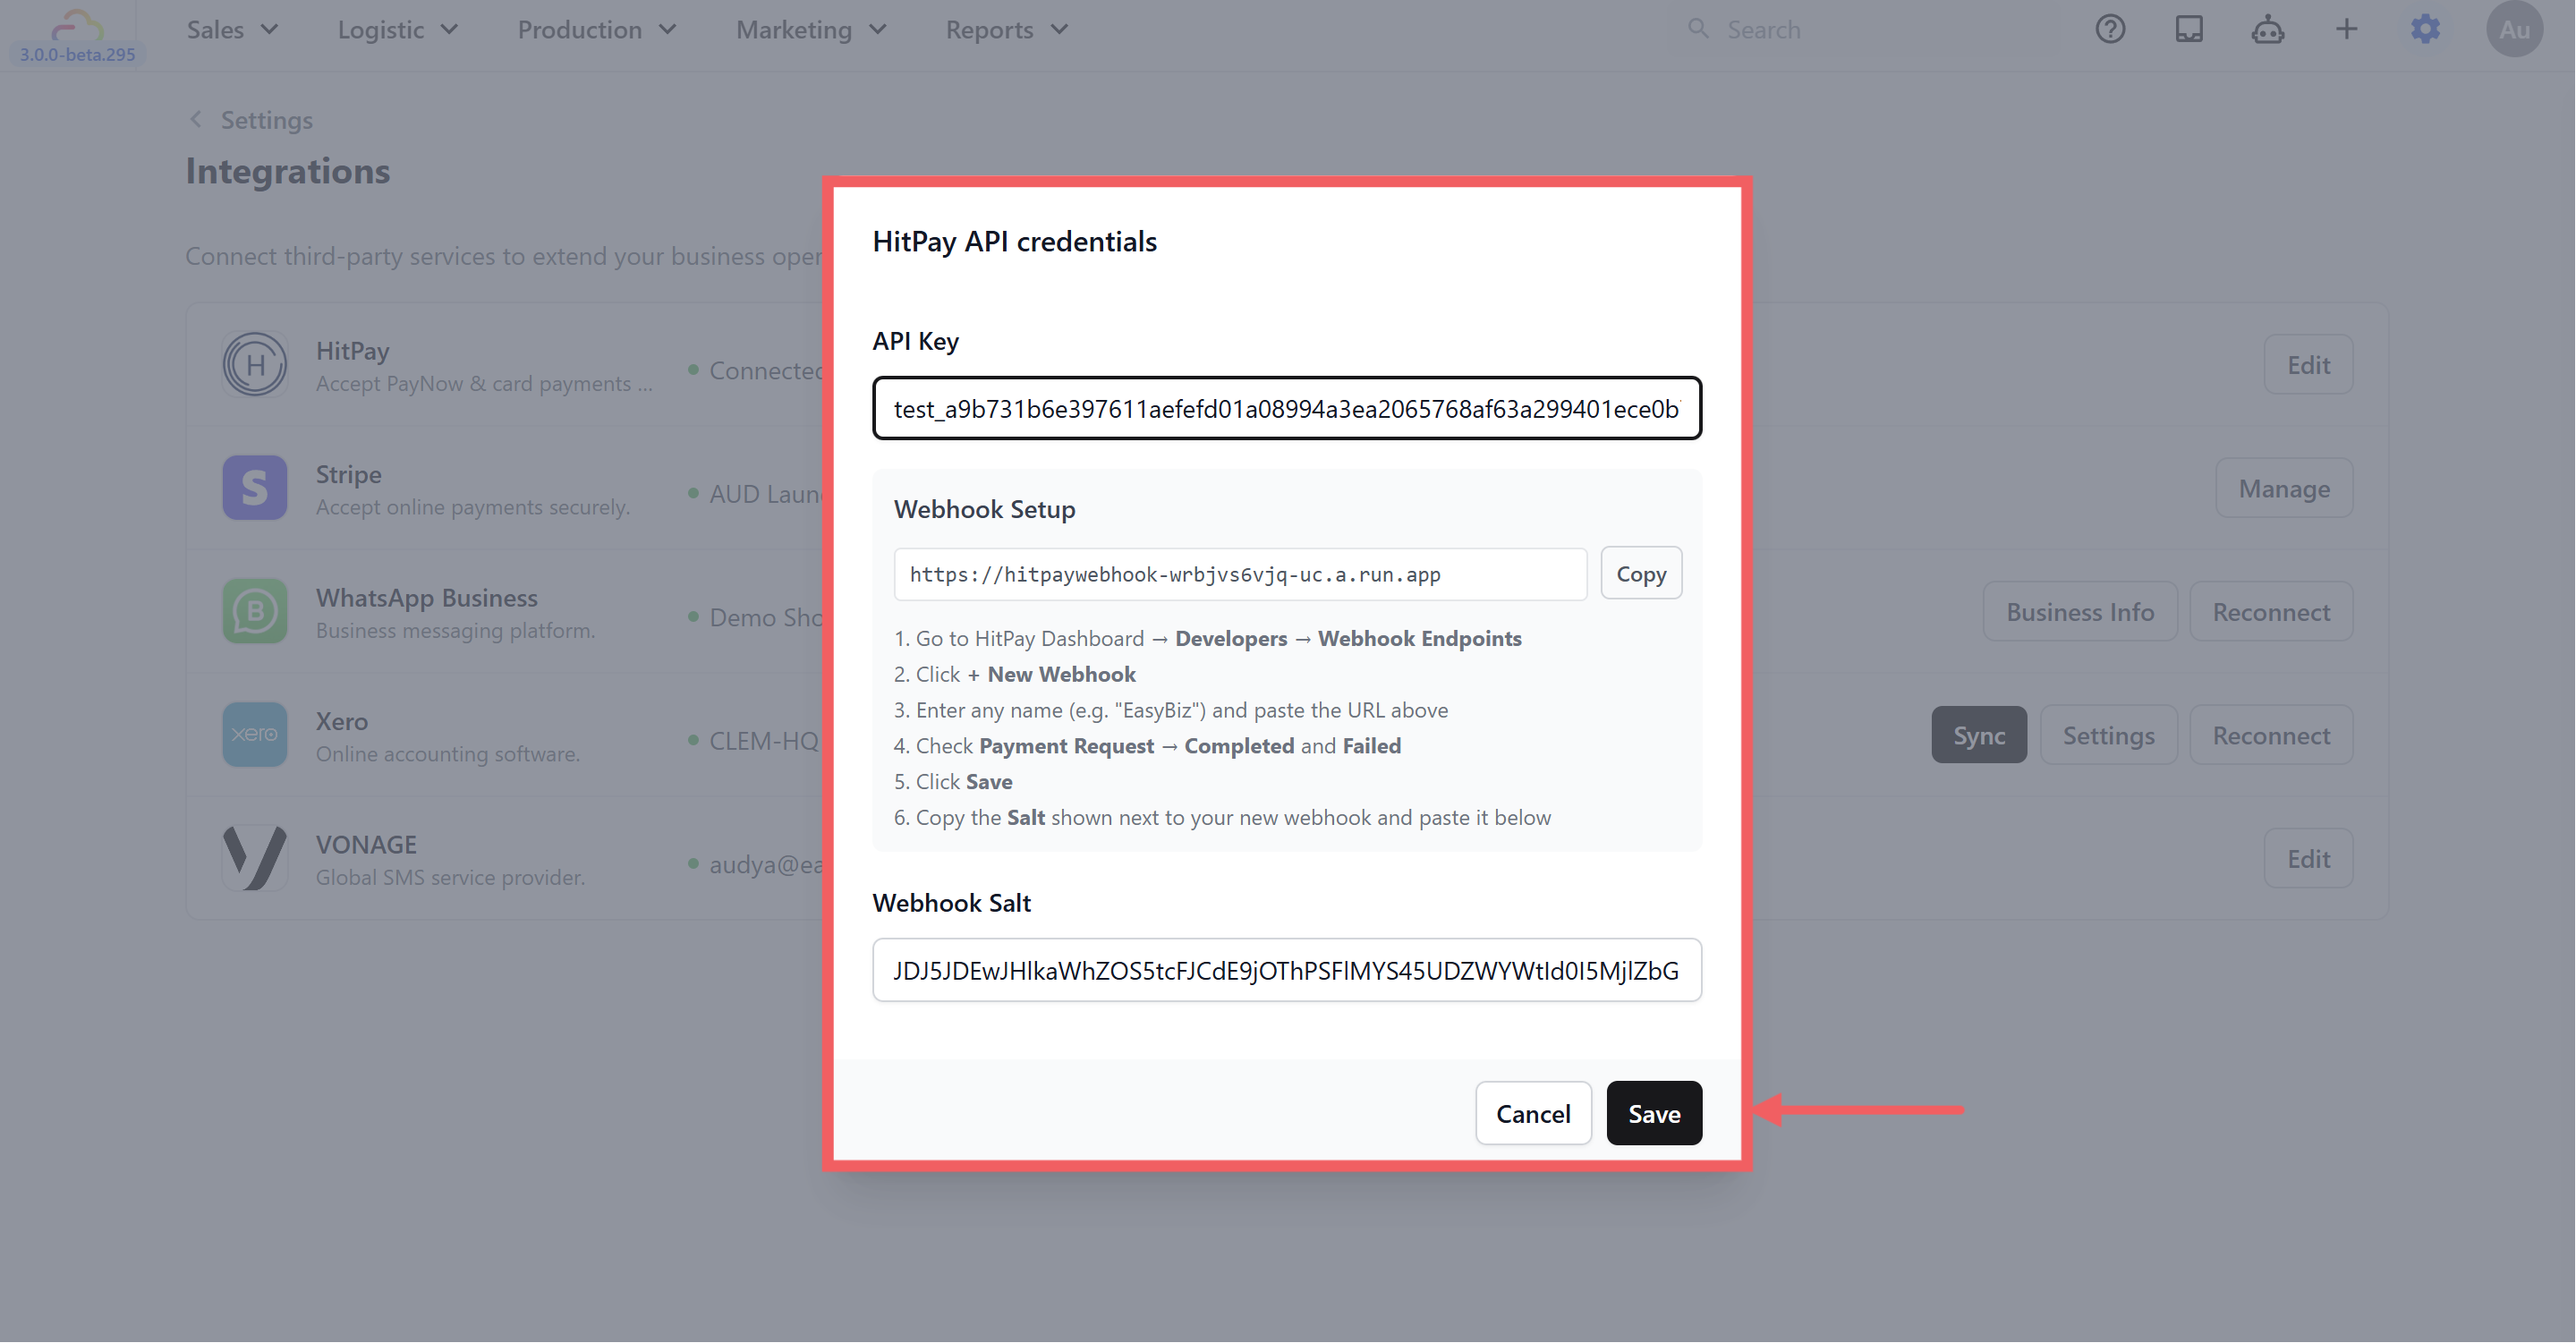Open the robot assistant icon
The image size is (2576, 1343).
[x=2267, y=30]
